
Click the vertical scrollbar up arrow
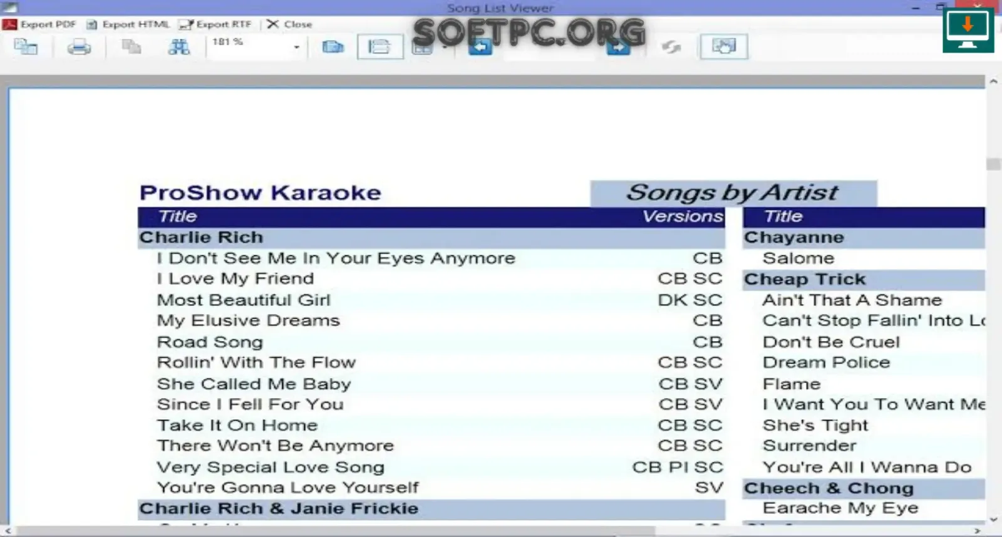point(993,81)
